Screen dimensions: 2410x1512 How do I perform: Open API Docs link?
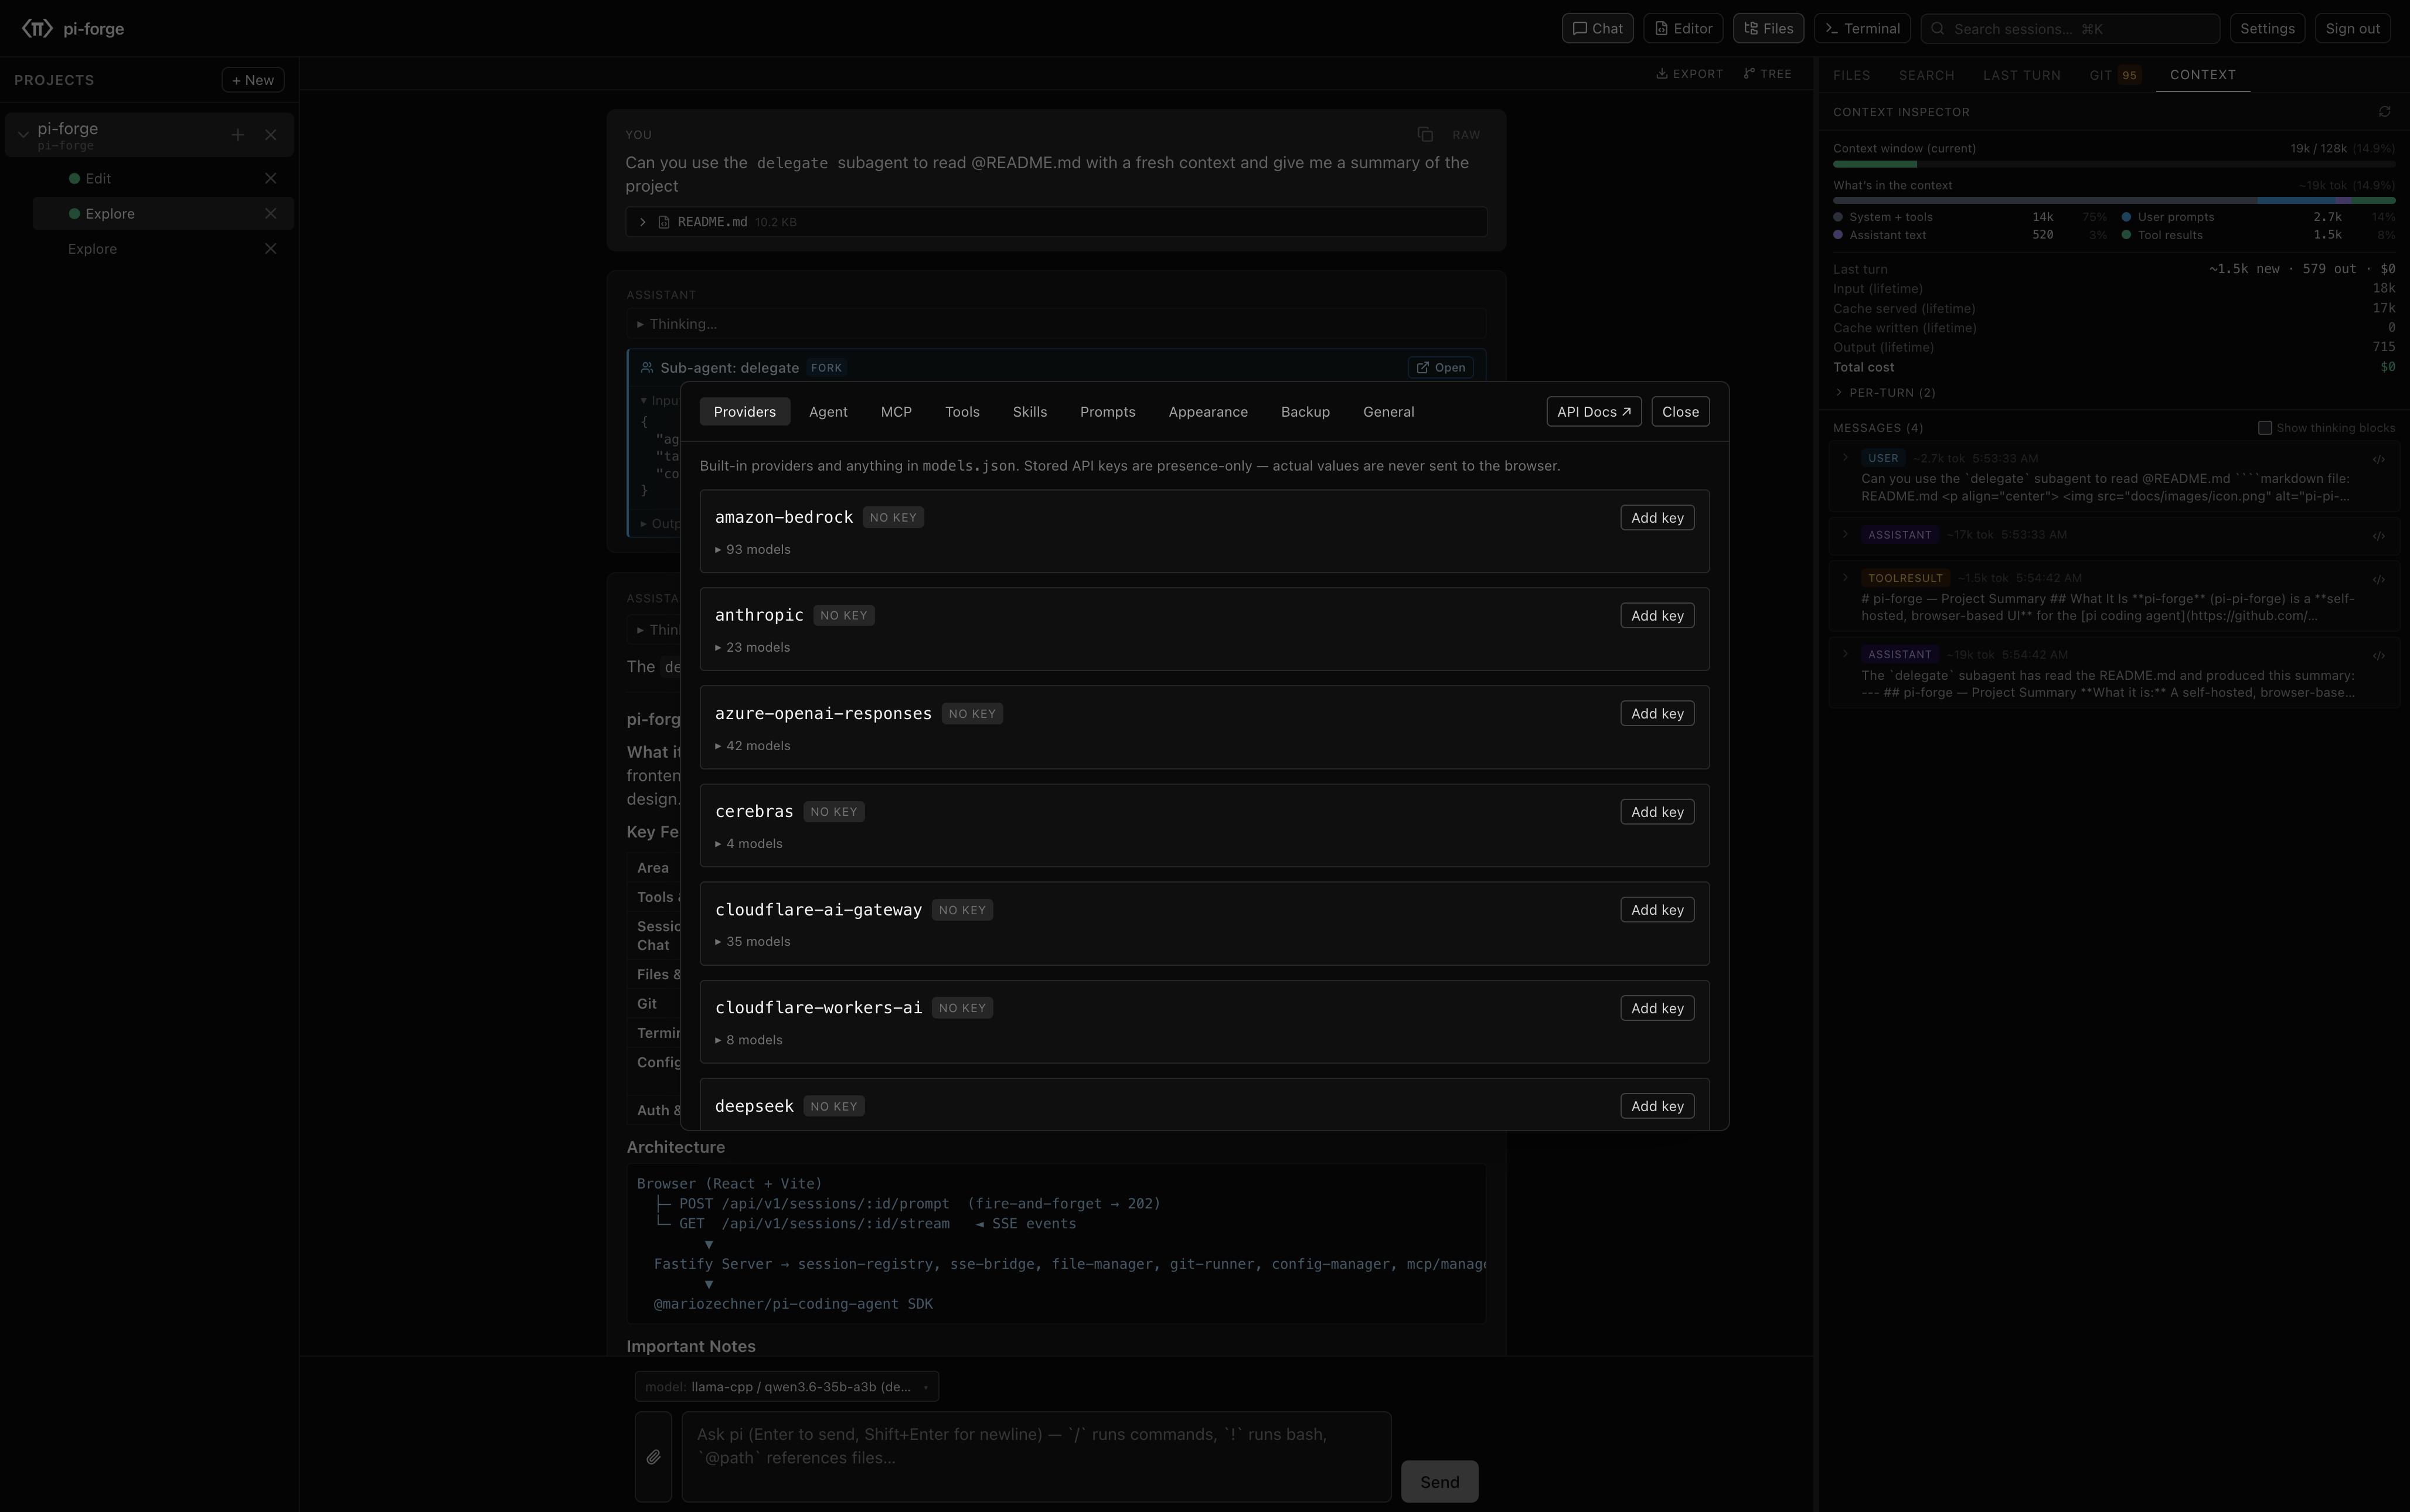point(1594,412)
